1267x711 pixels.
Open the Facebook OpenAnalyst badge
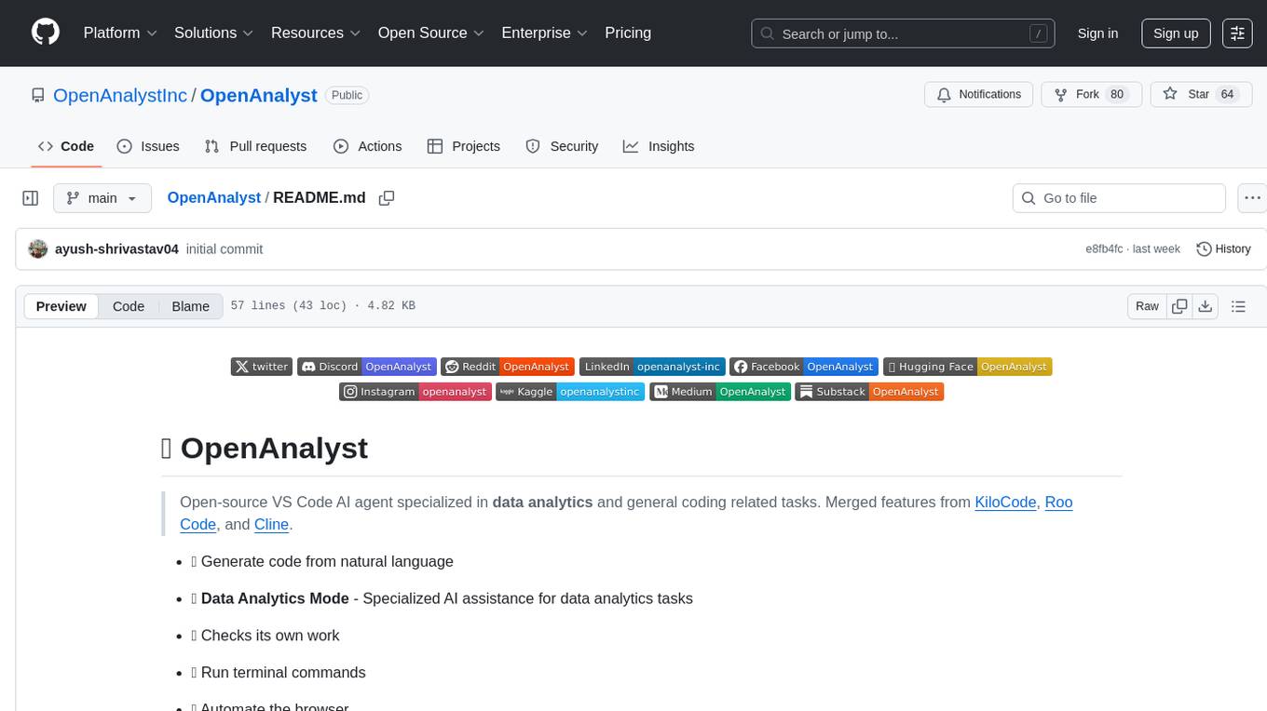coord(804,367)
